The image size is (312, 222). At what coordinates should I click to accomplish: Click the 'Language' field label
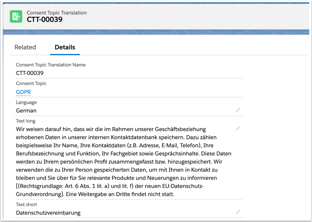pyautogui.click(x=26, y=102)
